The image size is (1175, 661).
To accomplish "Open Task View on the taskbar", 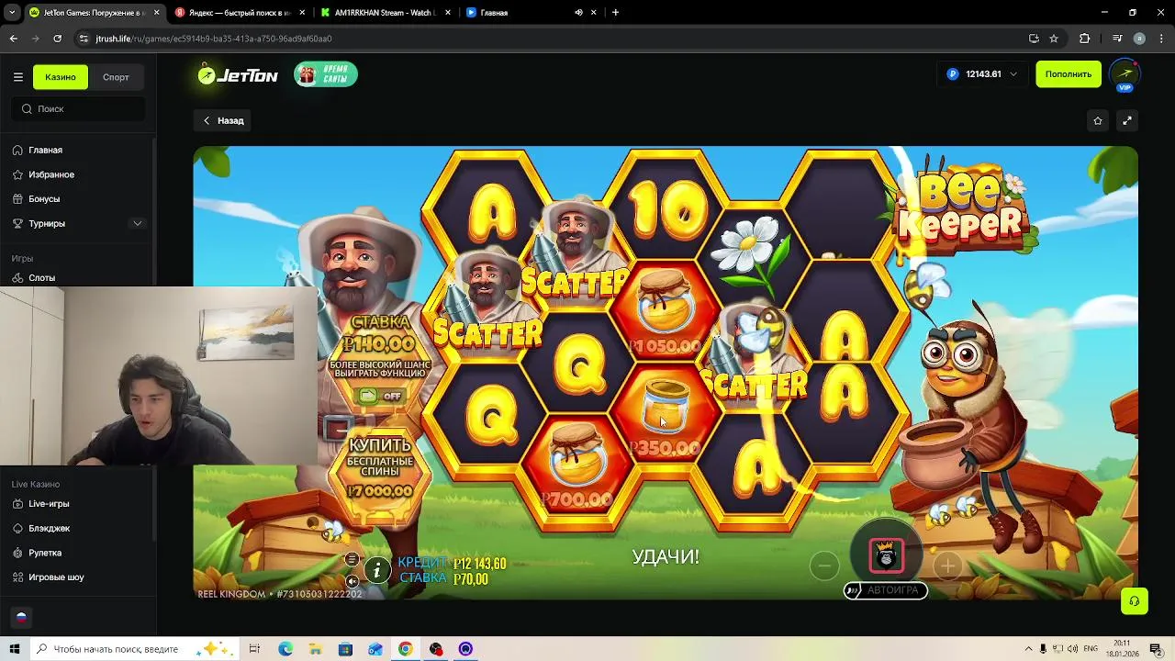I will [254, 649].
